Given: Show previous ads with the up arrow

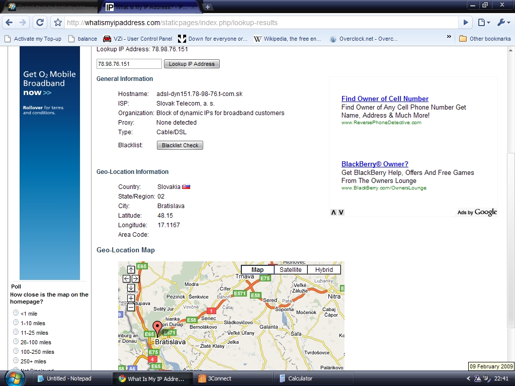Looking at the screenshot, I should (333, 213).
